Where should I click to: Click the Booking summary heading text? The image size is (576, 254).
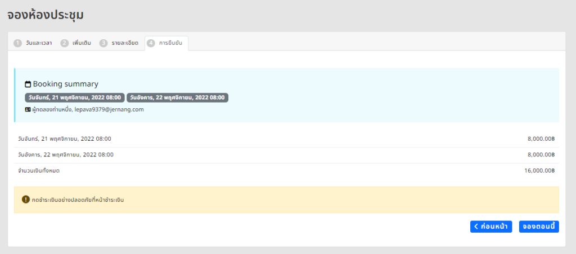(x=65, y=84)
